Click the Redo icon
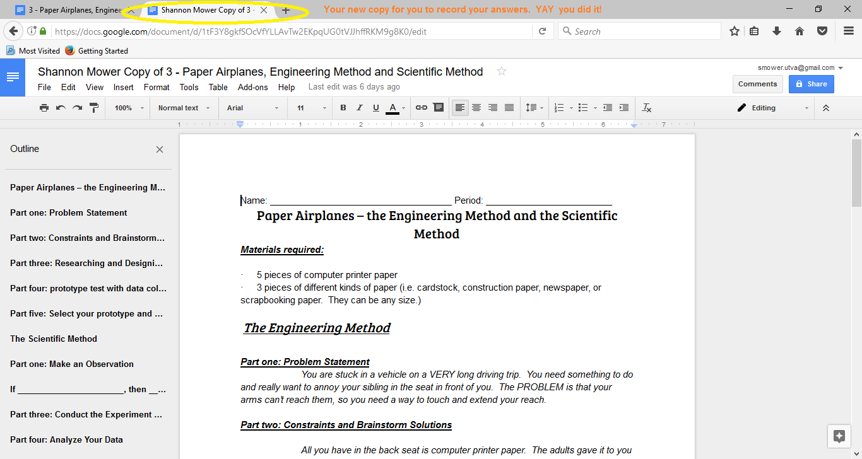Image resolution: width=862 pixels, height=459 pixels. tap(76, 108)
